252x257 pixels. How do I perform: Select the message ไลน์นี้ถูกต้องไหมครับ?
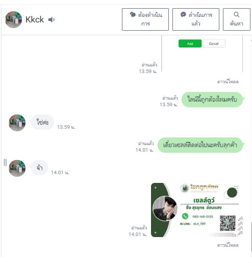tap(212, 100)
